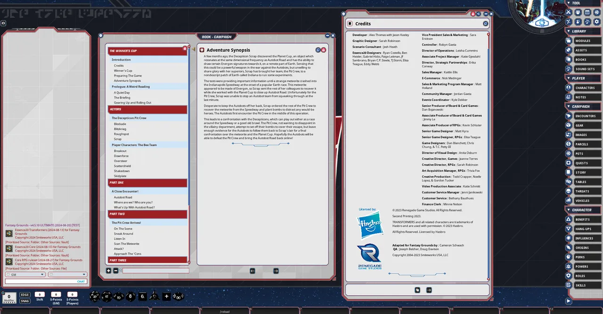Viewport: 603px width, 314px height.
Task: Click the Credits window next page arrow
Action: pos(429,290)
